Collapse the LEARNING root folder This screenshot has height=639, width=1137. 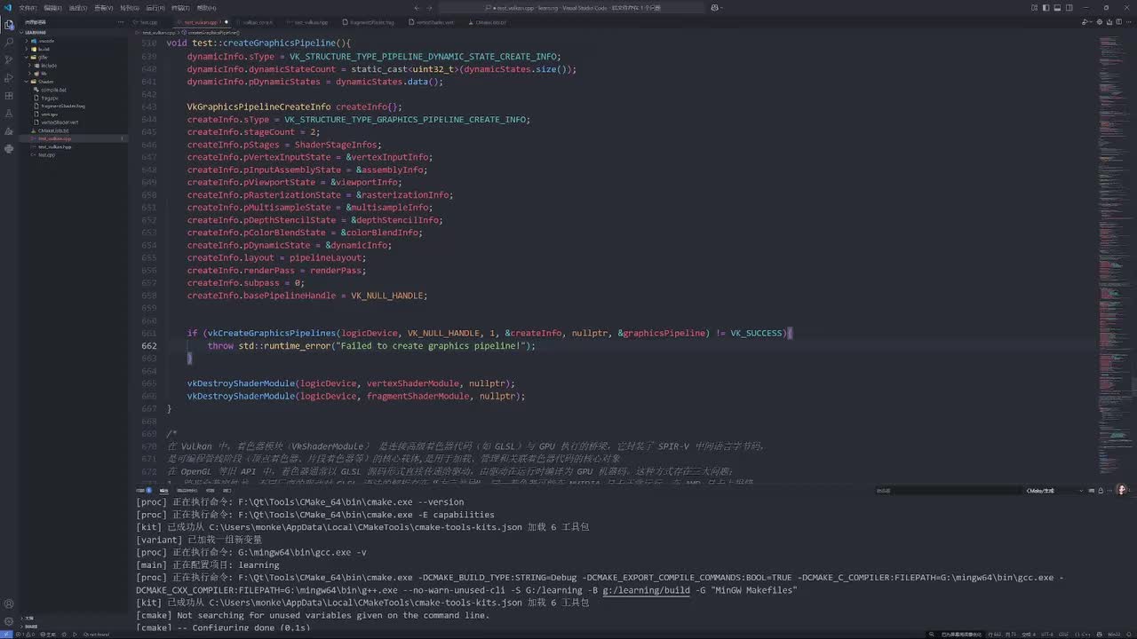point(36,32)
